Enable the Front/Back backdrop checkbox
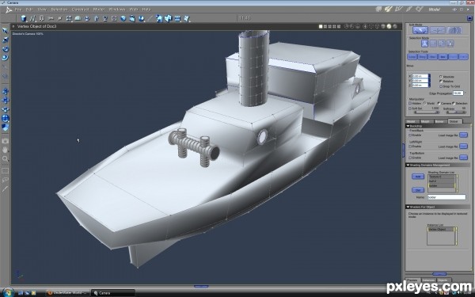Viewport: 475px width, 297px height. pos(410,135)
